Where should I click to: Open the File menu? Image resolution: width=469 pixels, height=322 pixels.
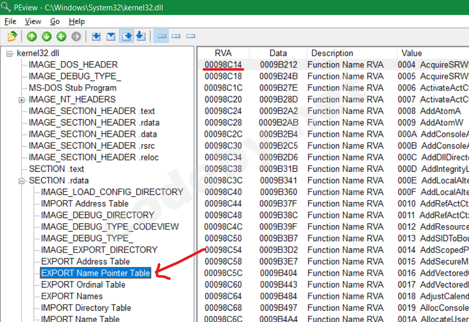10,22
